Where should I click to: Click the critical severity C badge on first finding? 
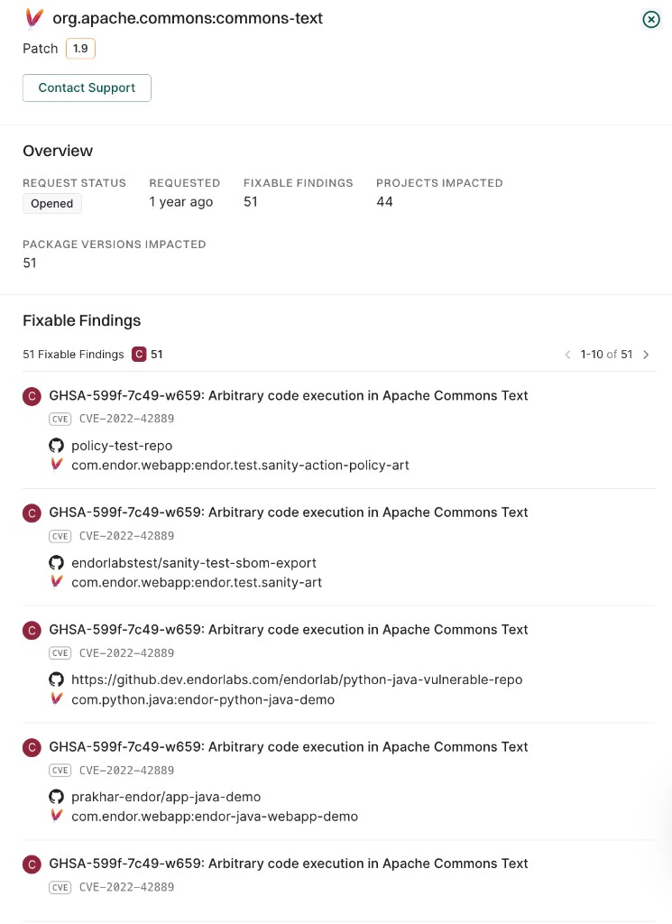[32, 396]
